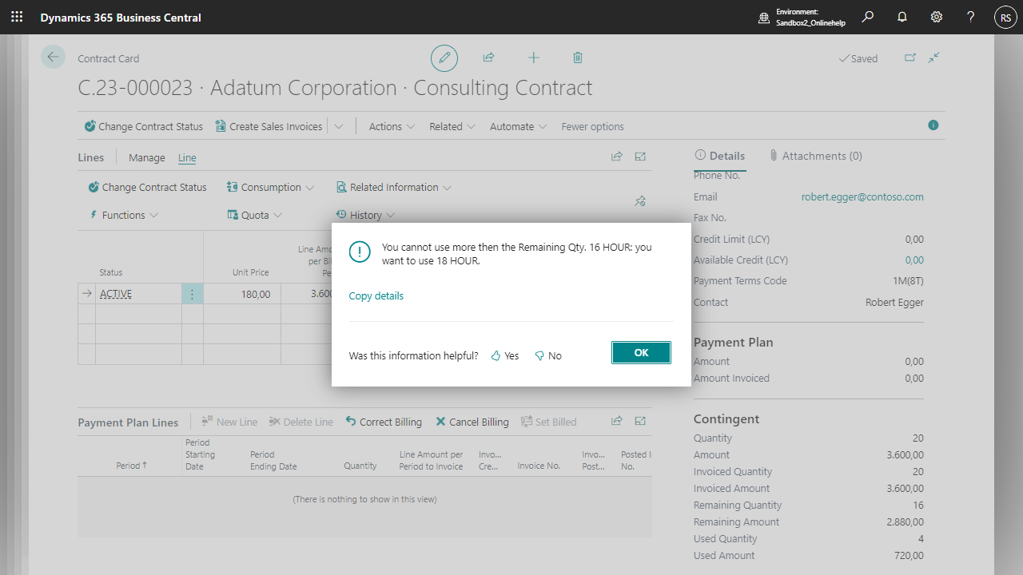
Task: Click Delete Line in Payment Plan Lines
Action: 301,422
